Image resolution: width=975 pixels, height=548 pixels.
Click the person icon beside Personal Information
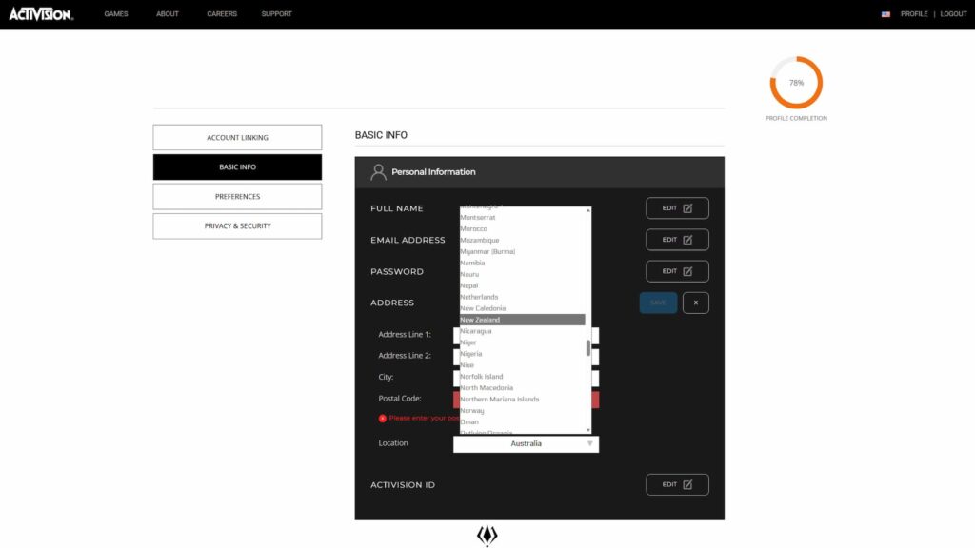click(x=378, y=172)
